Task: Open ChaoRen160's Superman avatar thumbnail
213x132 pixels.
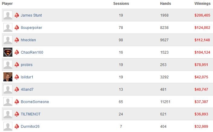Action: [8, 52]
